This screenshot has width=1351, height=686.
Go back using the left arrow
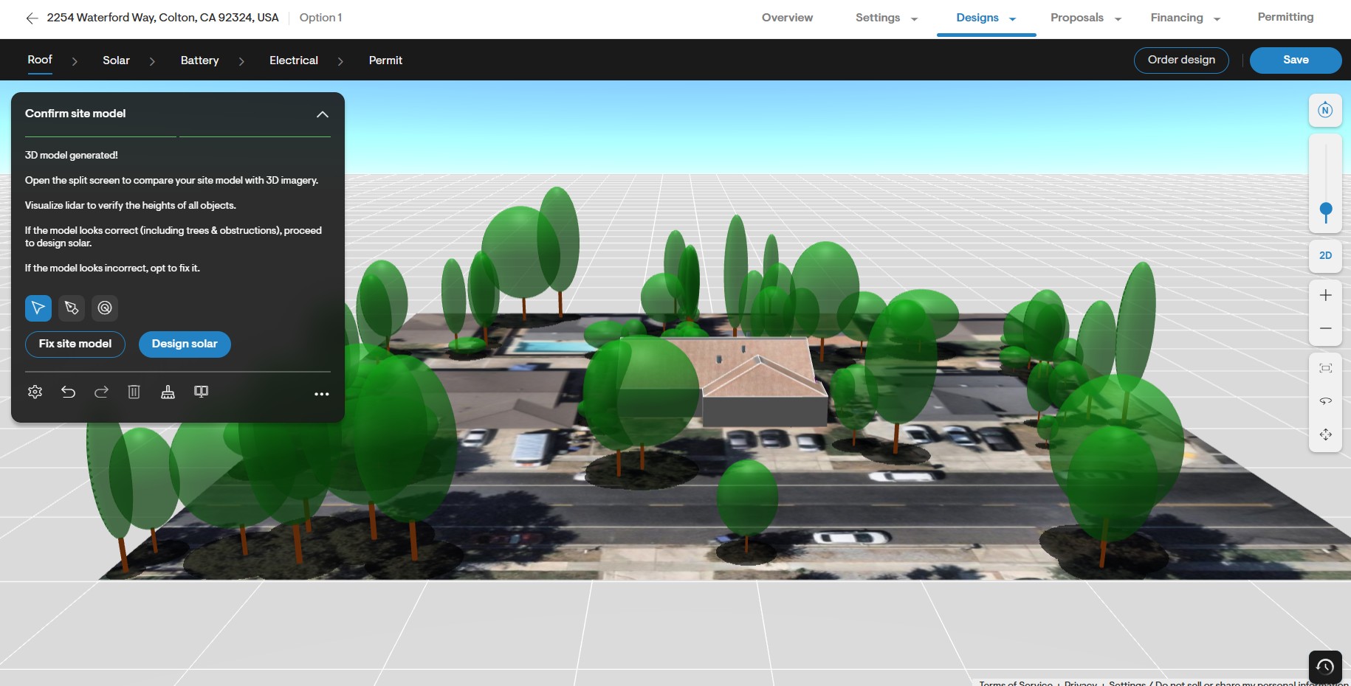coord(32,18)
